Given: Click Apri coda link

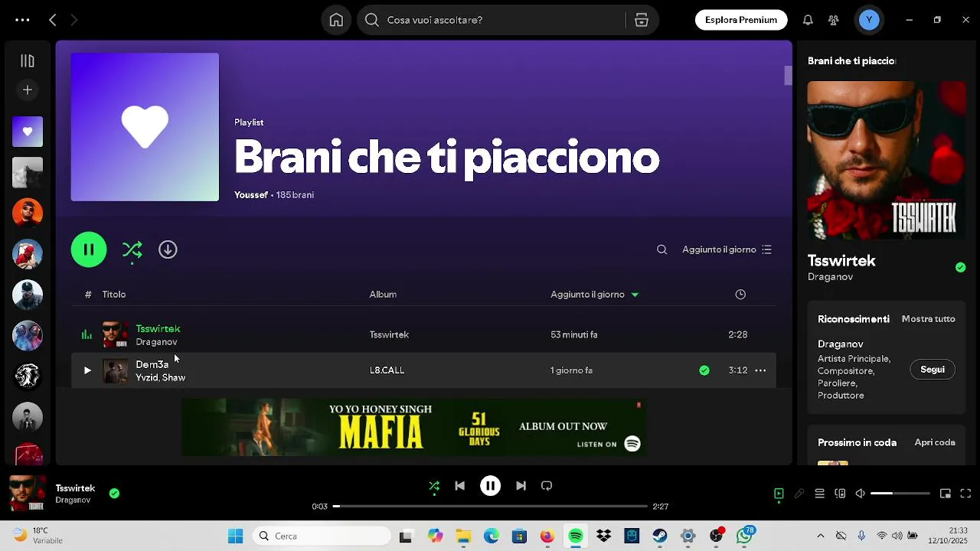Looking at the screenshot, I should point(935,442).
